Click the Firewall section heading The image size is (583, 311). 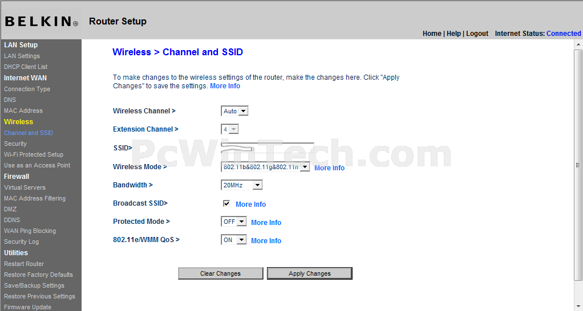[17, 176]
